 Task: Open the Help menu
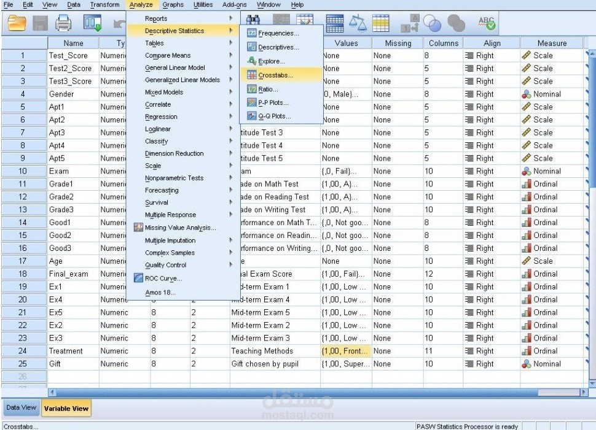coord(297,4)
